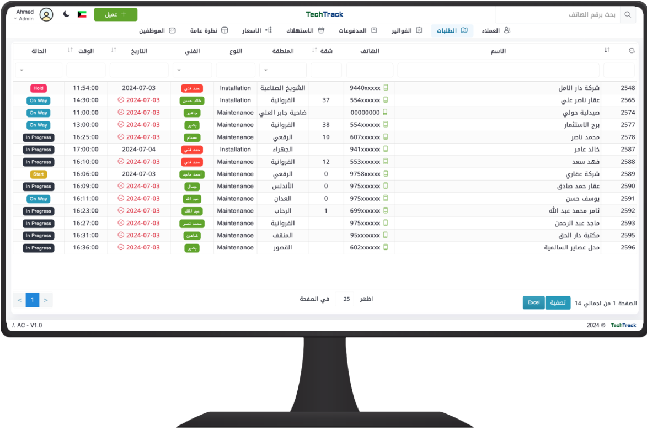Open the Ahmed user avatar icon
This screenshot has height=430, width=647.
click(x=46, y=15)
